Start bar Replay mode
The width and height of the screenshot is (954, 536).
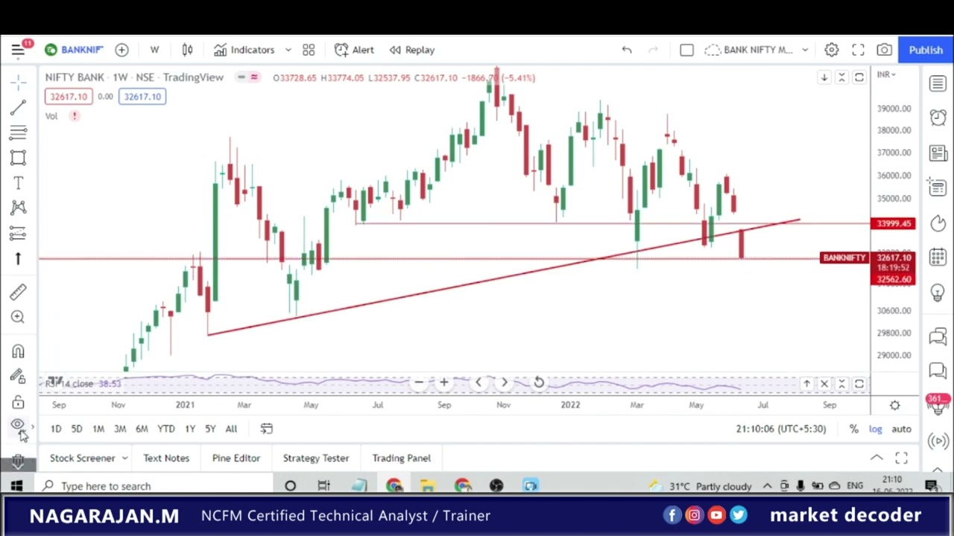[412, 50]
